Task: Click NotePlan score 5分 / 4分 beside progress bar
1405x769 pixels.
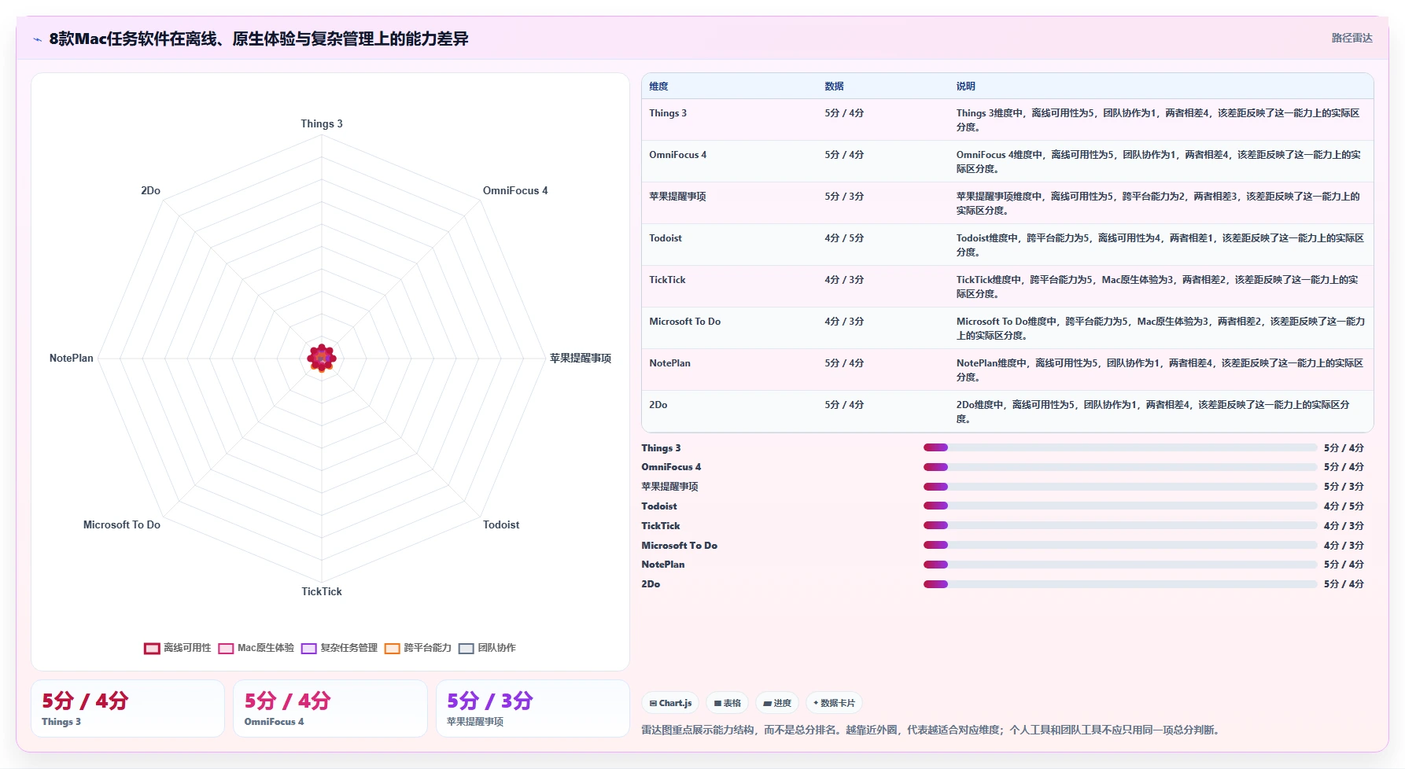Action: [x=1344, y=565]
